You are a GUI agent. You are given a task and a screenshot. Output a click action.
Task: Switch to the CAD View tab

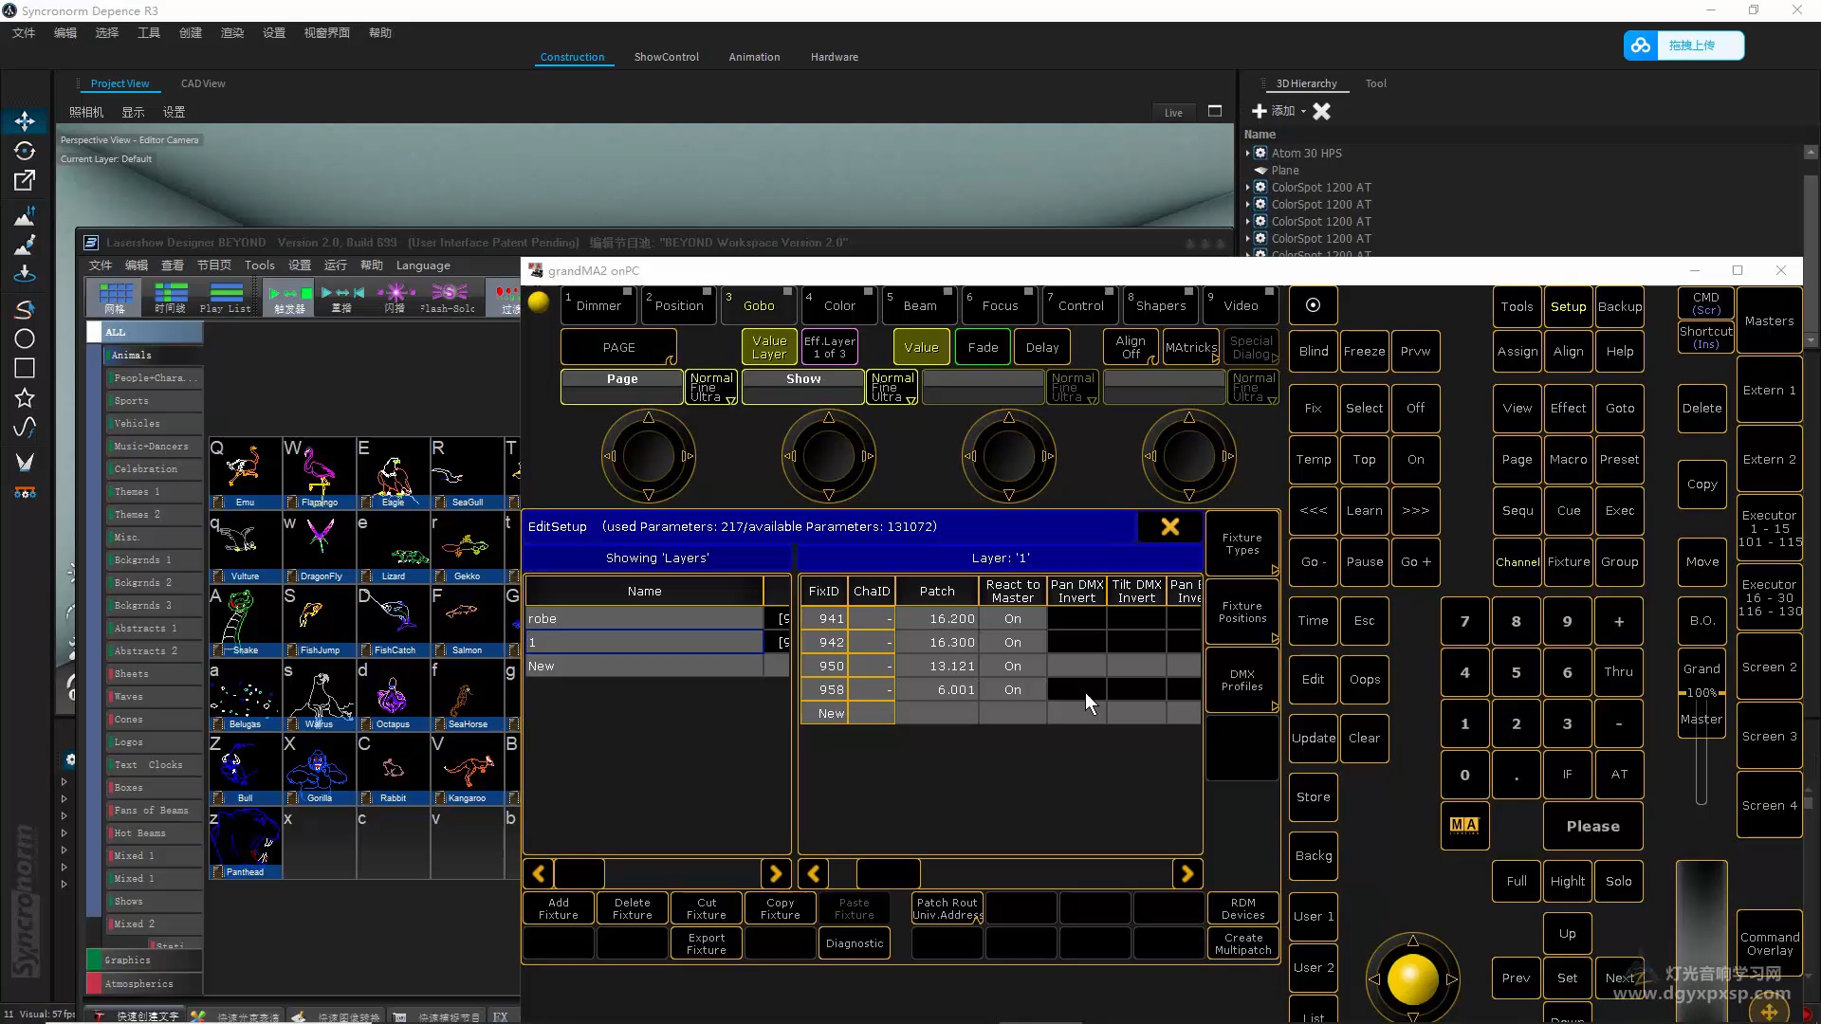pyautogui.click(x=203, y=83)
